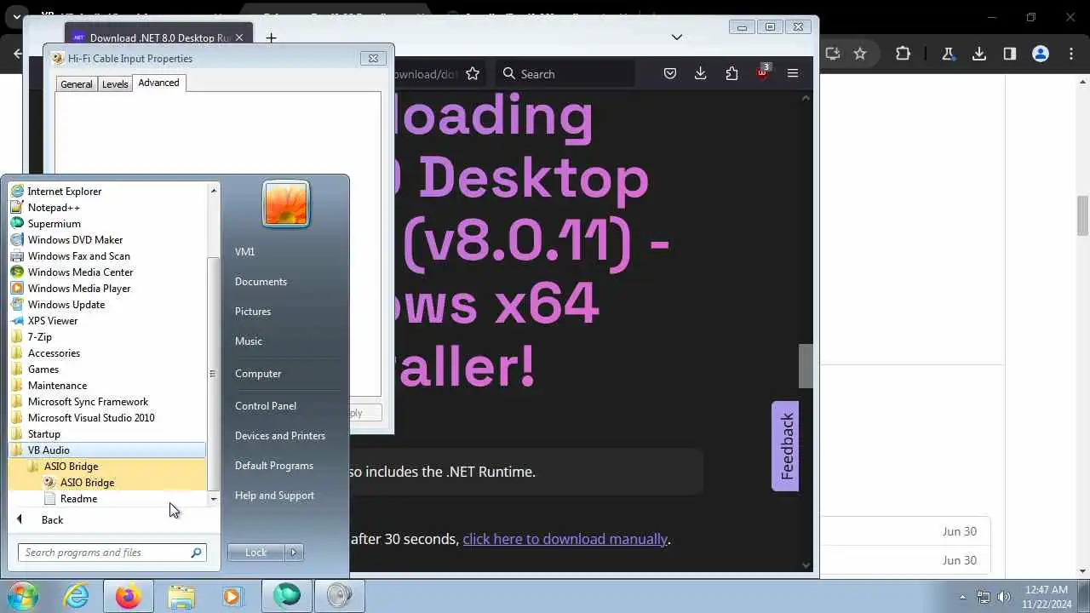The width and height of the screenshot is (1090, 613).
Task: Select the Advanced tab
Action: click(158, 83)
